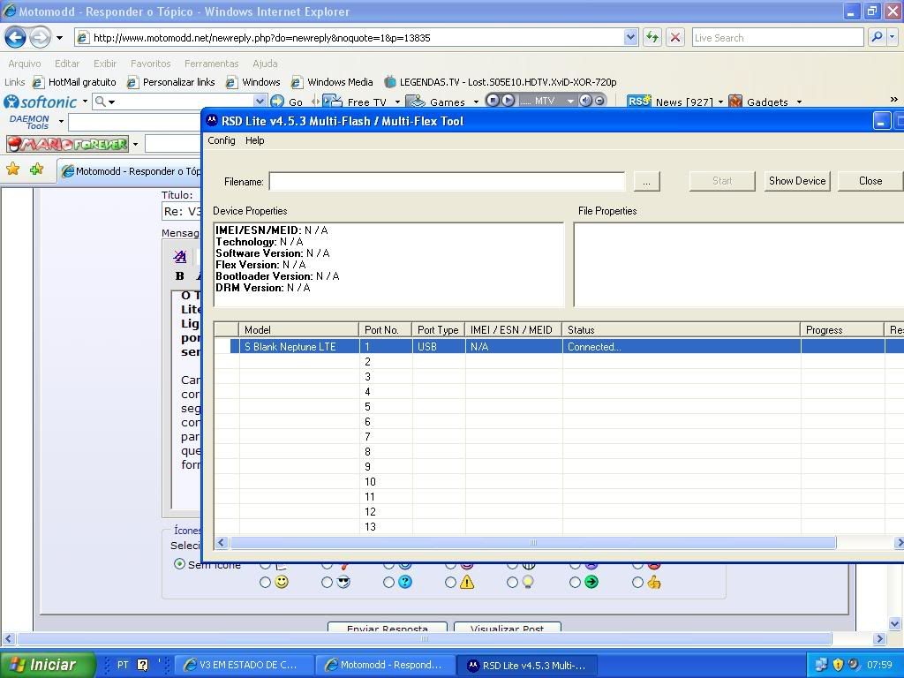
Task: Open the Mario Forever dropdown arrow
Action: click(135, 144)
